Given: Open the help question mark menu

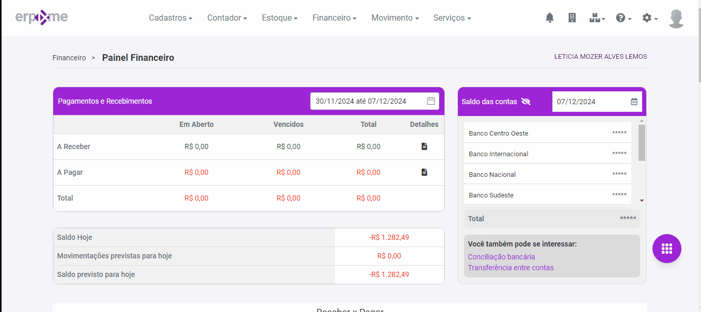Looking at the screenshot, I should (624, 18).
